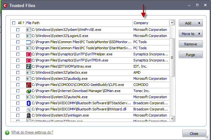
Task: Click the SynTPEnh.exe Synaptics icon
Action: [28, 61]
